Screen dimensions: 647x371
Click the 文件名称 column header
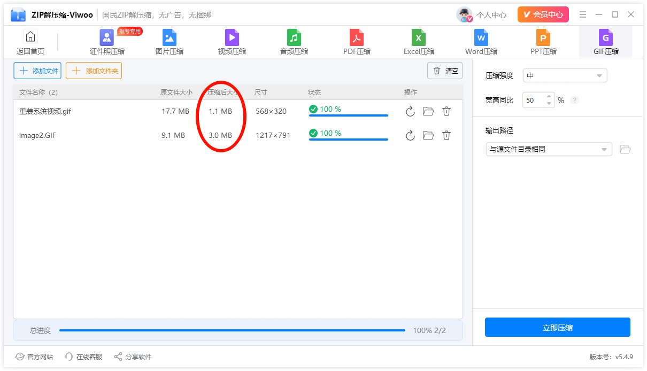click(x=38, y=92)
